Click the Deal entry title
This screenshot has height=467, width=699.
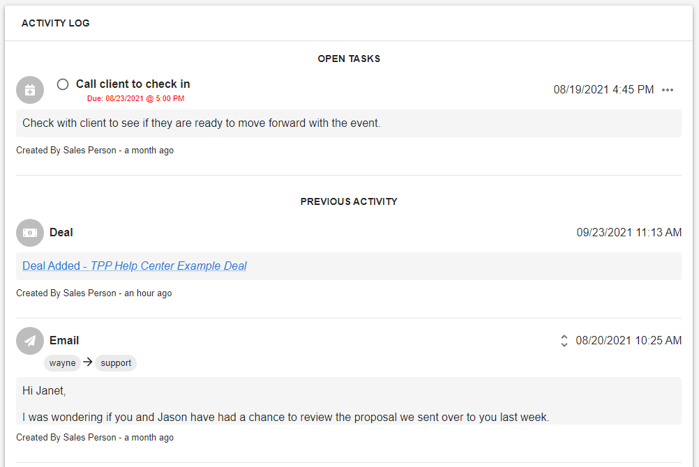point(61,233)
